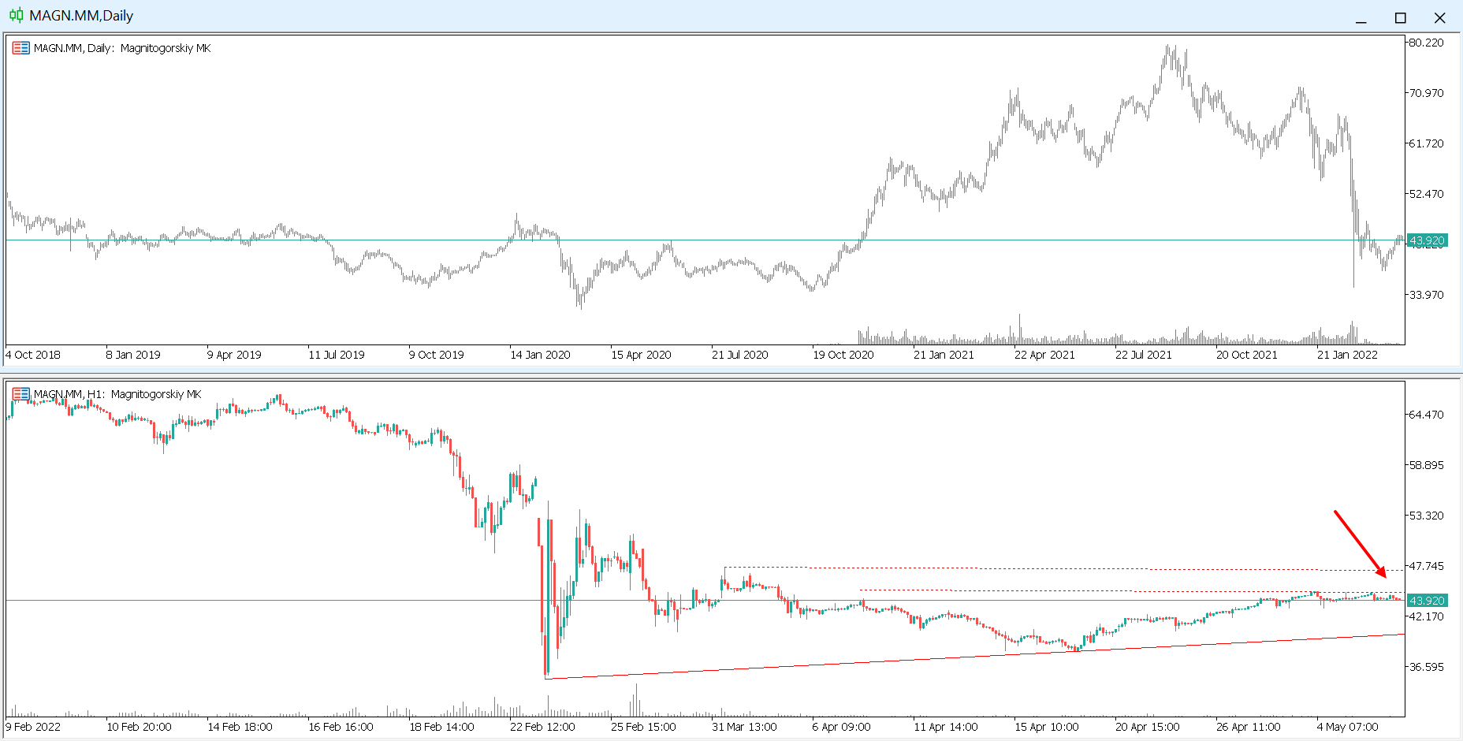
Task: Click the '20 Apr 15:00' time label
Action: pyautogui.click(x=1148, y=727)
